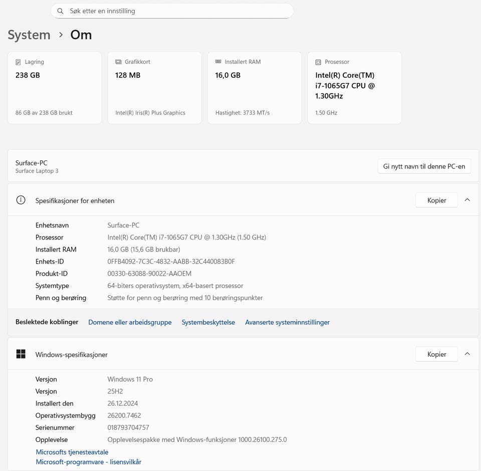Open the Lagring storage card
Screen dimensions: 481x471
[55, 88]
